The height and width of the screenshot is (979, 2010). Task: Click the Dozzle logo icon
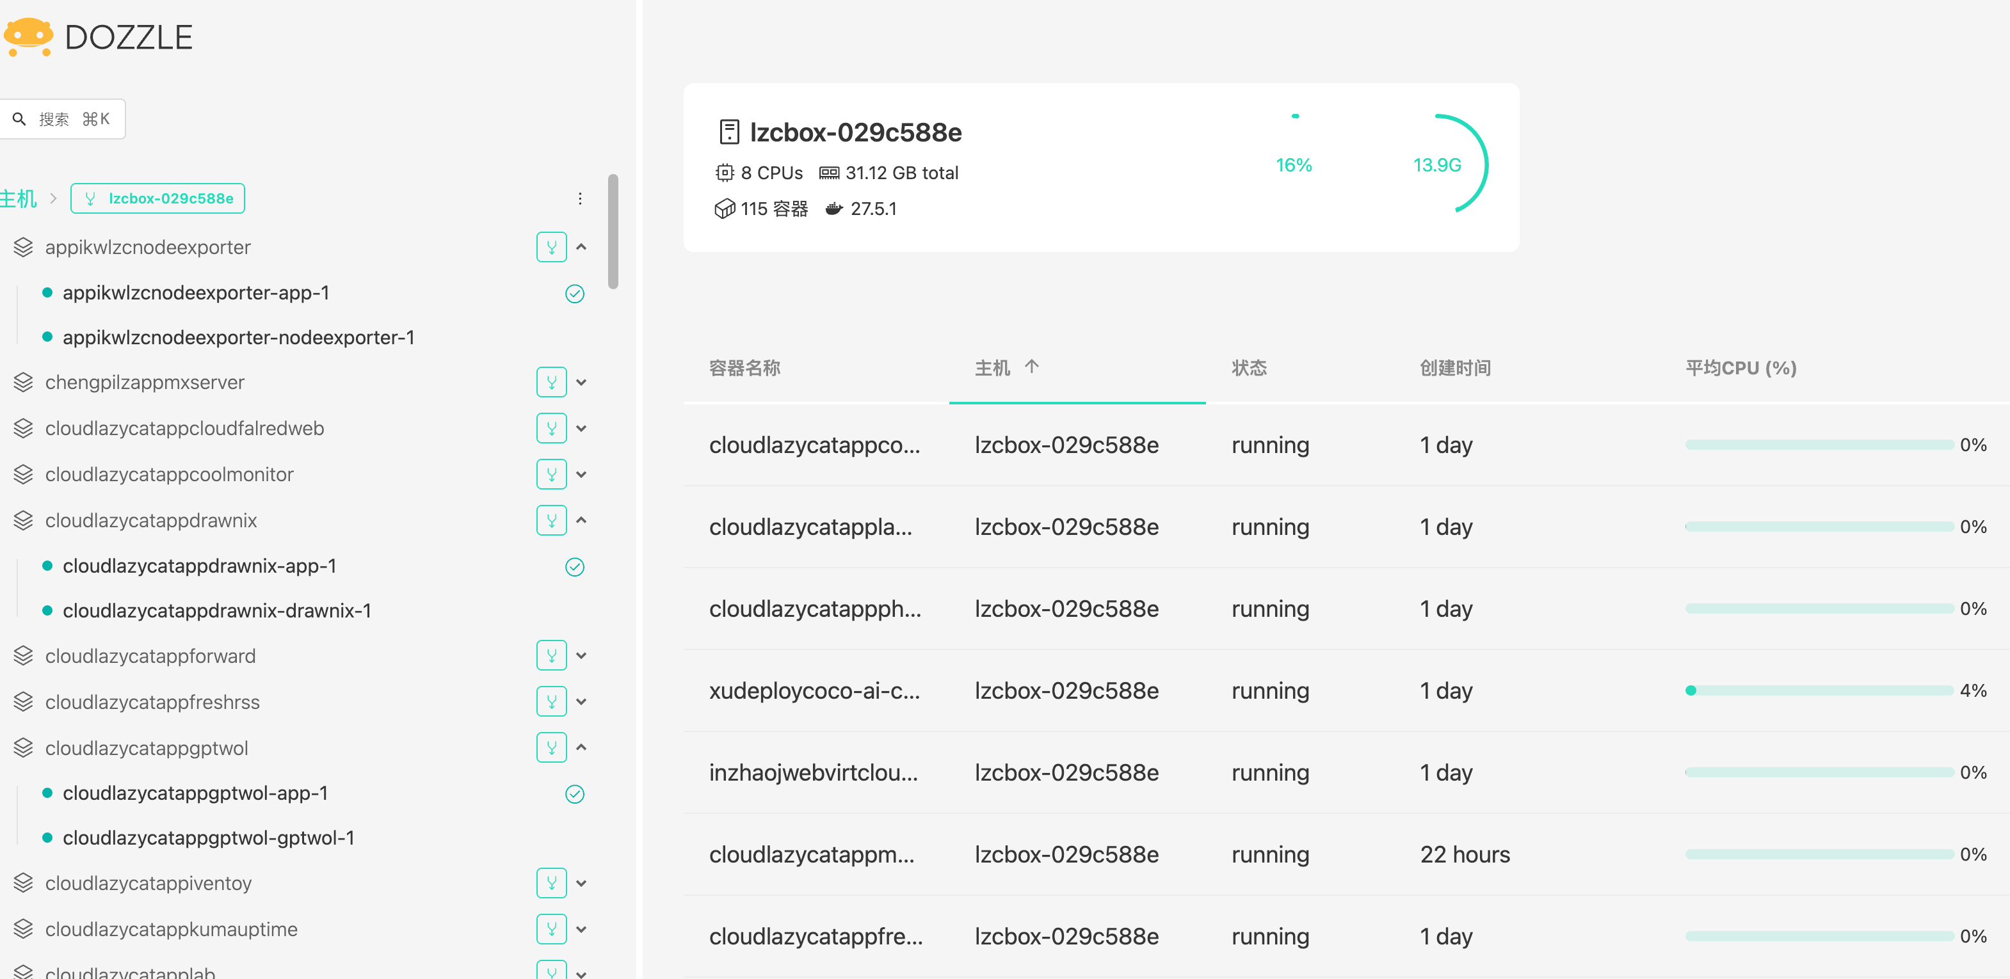pyautogui.click(x=28, y=36)
